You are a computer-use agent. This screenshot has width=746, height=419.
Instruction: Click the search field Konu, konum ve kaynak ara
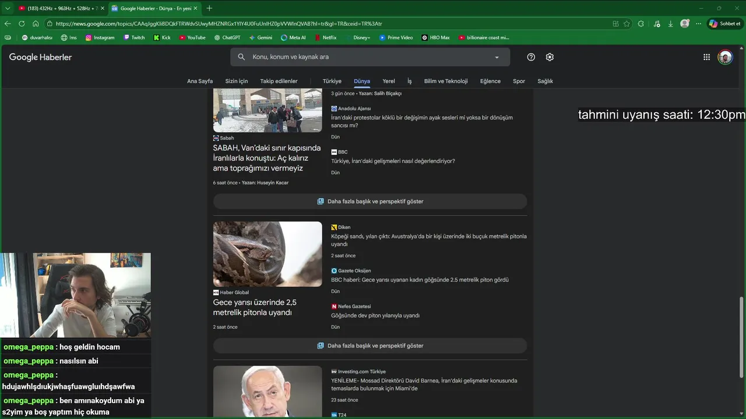[370, 57]
